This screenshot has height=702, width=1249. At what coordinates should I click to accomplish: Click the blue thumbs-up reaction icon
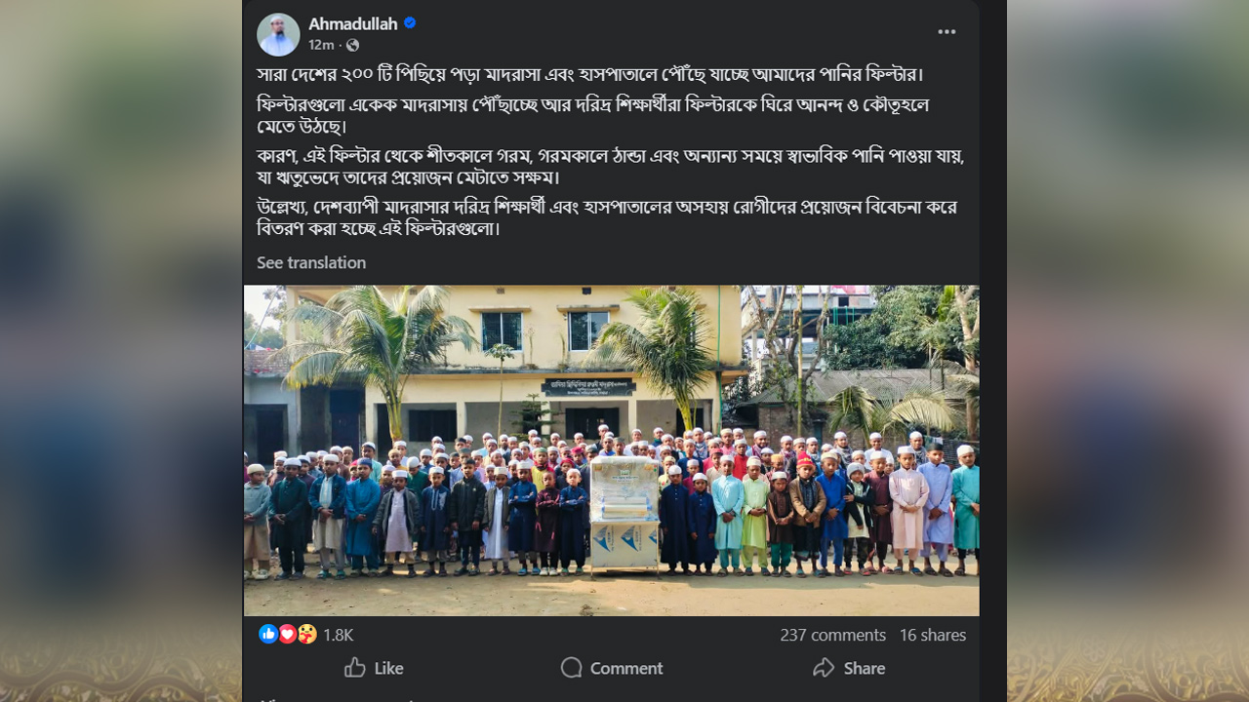pos(268,634)
